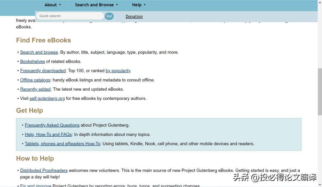Open the Recently added link
Screen dimensions: 322x187
tap(35, 89)
